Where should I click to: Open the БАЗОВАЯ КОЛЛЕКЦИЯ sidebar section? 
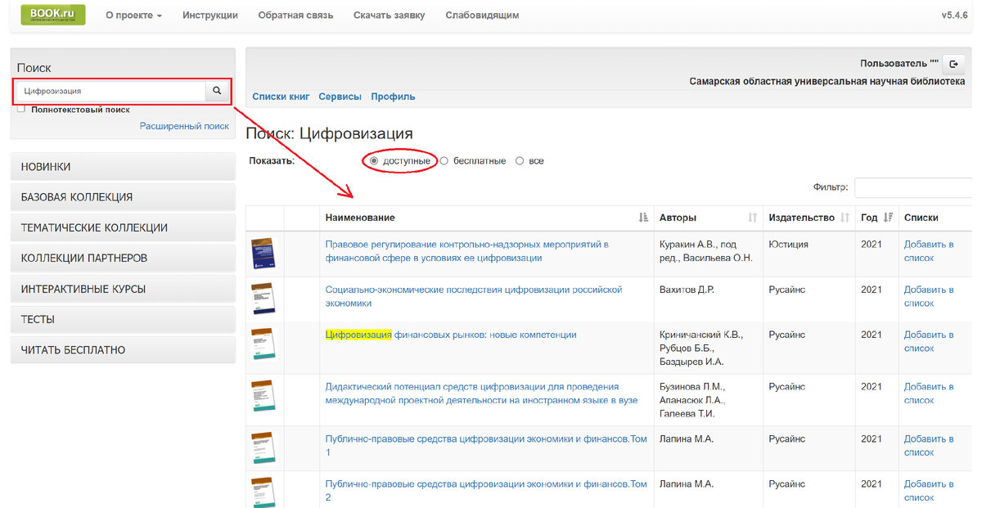tap(123, 197)
